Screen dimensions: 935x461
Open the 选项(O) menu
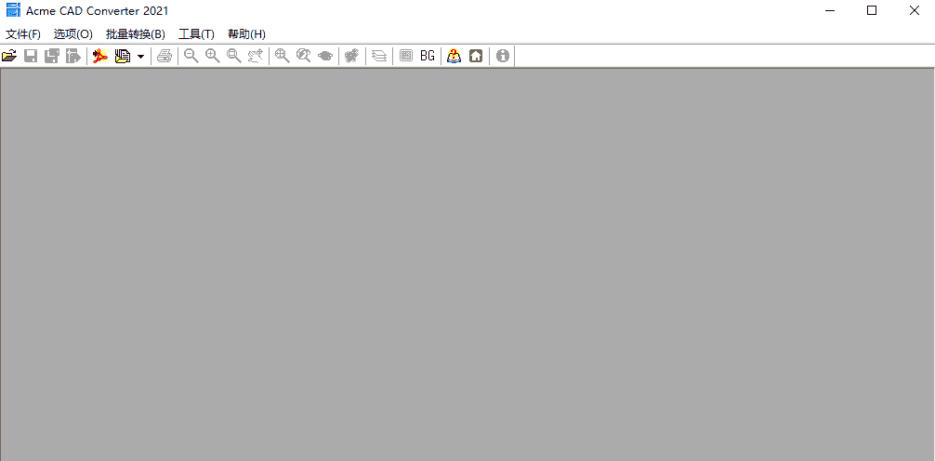73,34
